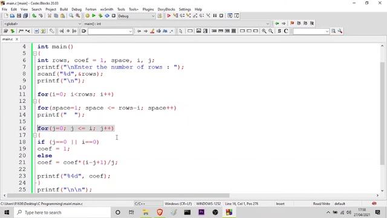The height and width of the screenshot is (218, 387).
Task: Click the Build and run icon
Action: [x=100, y=16]
